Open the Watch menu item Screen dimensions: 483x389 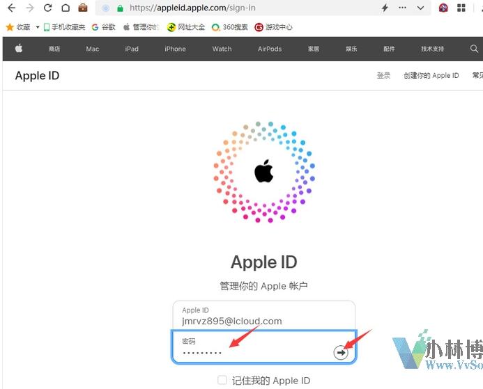[x=222, y=49]
